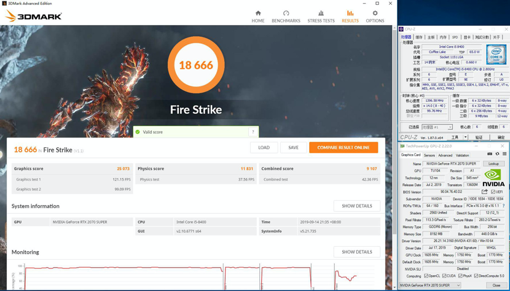This screenshot has height=291, width=510.
Task: Click the Physics score value 11 831
Action: pyautogui.click(x=247, y=169)
